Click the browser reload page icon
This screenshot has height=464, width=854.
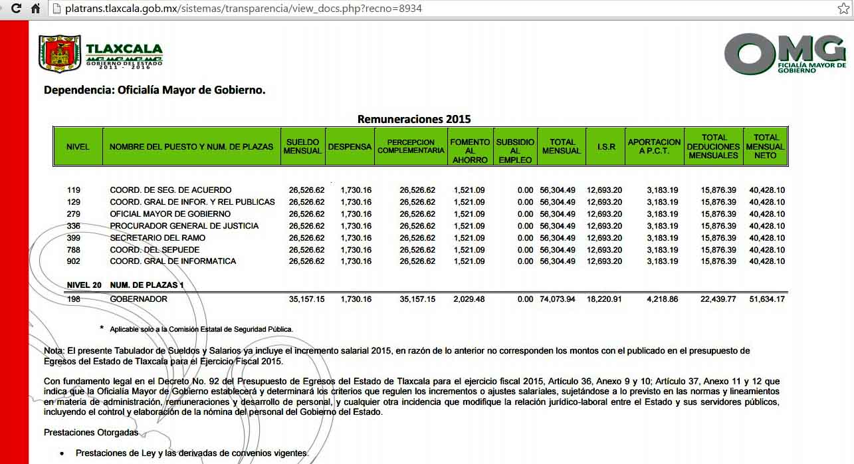[17, 9]
